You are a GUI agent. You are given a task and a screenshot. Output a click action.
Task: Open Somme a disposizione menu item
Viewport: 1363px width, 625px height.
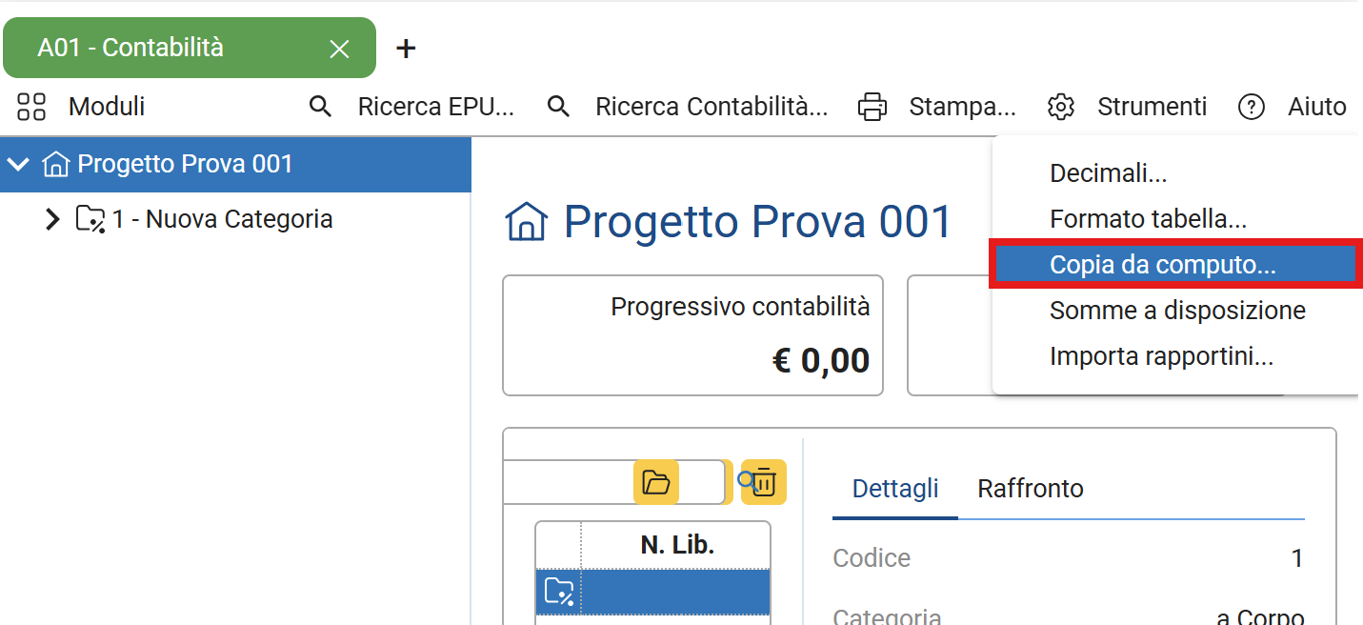1177,311
